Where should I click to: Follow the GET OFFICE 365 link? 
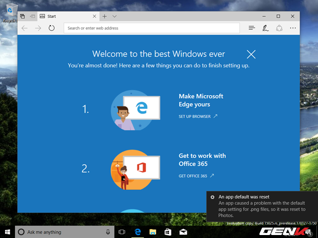(196, 176)
